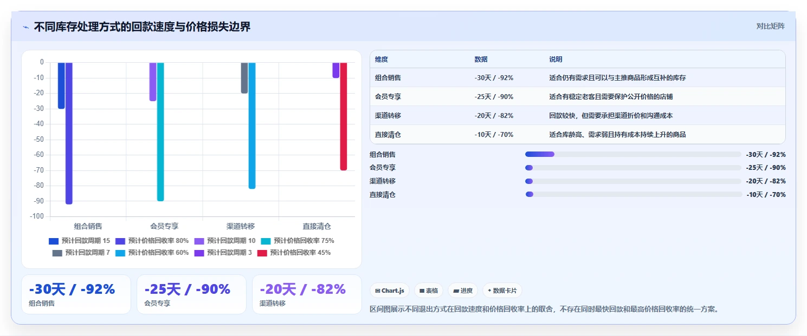Click 组合销售 label in the progress list

click(x=383, y=154)
